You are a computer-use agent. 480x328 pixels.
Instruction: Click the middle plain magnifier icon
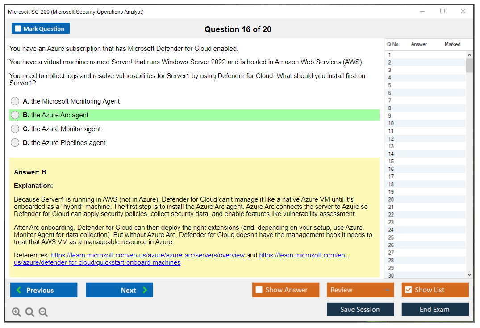29,312
